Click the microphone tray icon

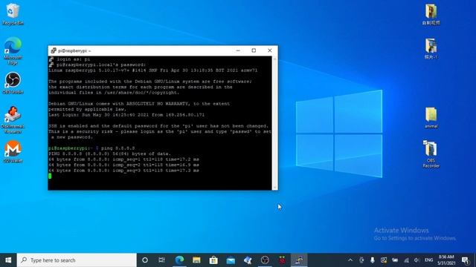pyautogui.click(x=372, y=260)
